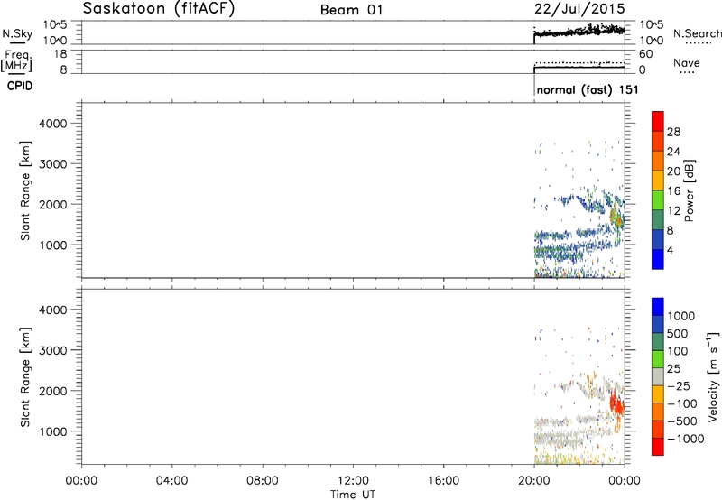Click the blue bottom of power color bar
Viewport: 722px width, 500px height.
click(x=658, y=259)
